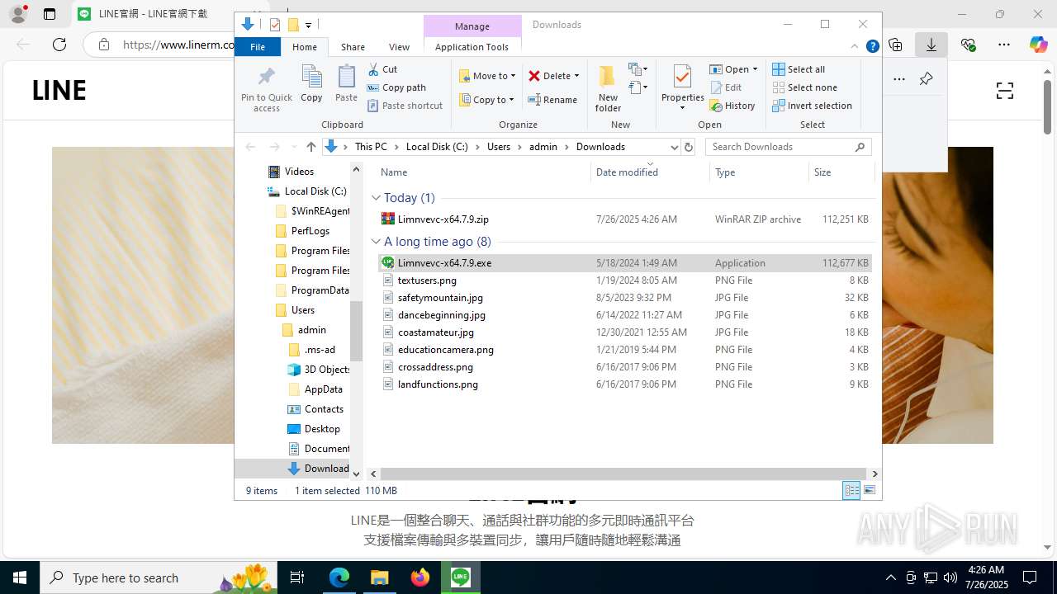Click History in the Open group
The width and height of the screenshot is (1057, 594).
[732, 106]
